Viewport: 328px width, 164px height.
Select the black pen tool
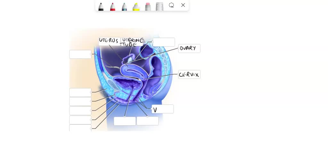coord(101,6)
